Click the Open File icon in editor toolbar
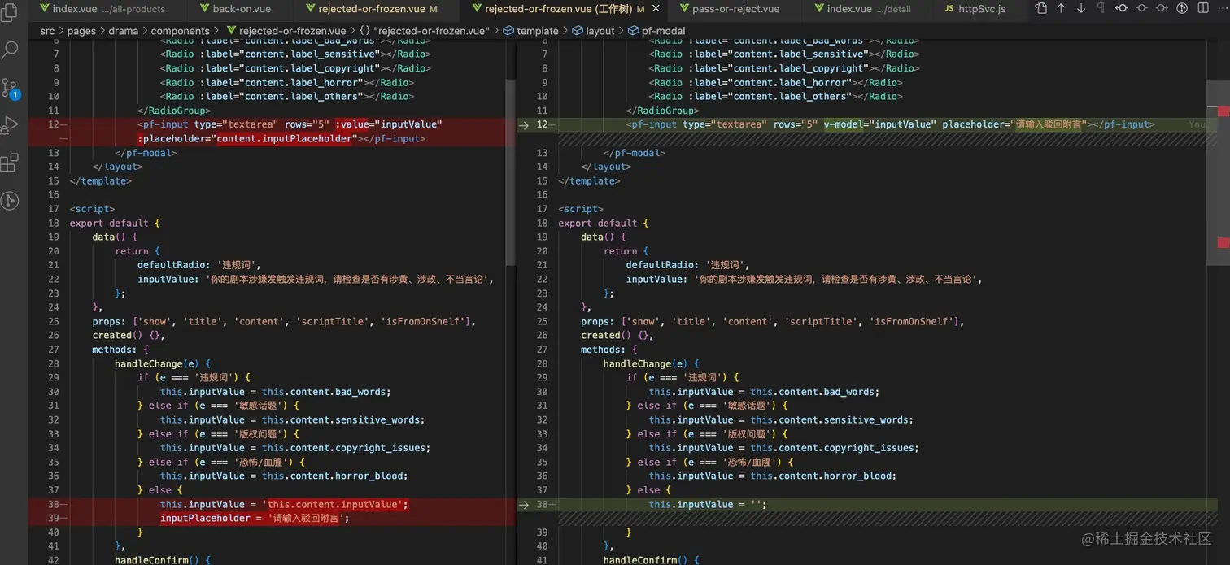The height and width of the screenshot is (565, 1230). point(1041,8)
